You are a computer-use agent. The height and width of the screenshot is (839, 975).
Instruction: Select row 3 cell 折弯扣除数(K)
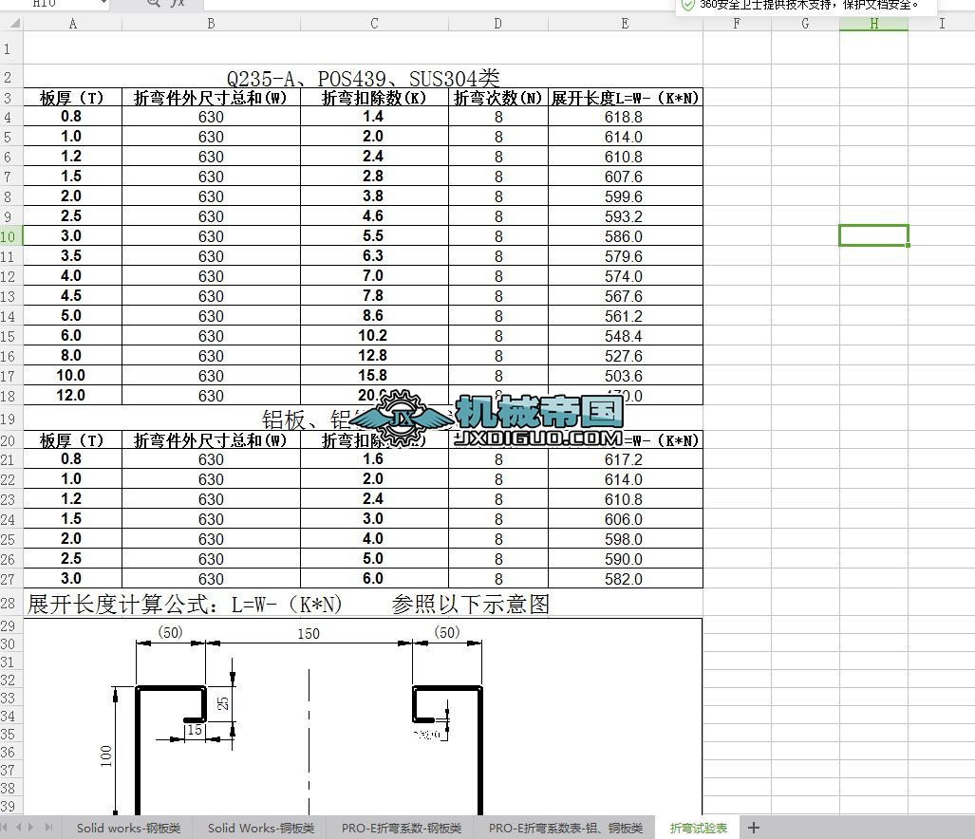point(374,98)
